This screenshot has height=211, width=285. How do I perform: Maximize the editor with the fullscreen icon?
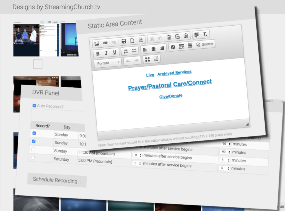click(148, 59)
